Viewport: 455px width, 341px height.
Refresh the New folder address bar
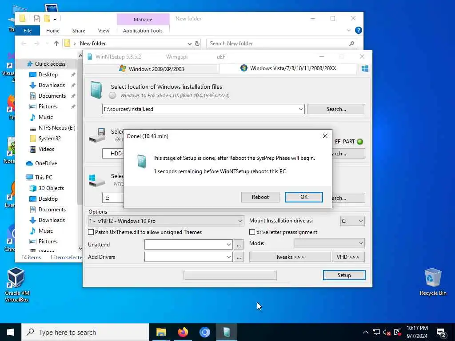pos(197,44)
